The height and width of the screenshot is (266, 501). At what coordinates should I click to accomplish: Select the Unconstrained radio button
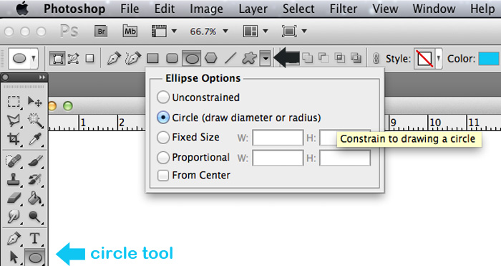(163, 98)
